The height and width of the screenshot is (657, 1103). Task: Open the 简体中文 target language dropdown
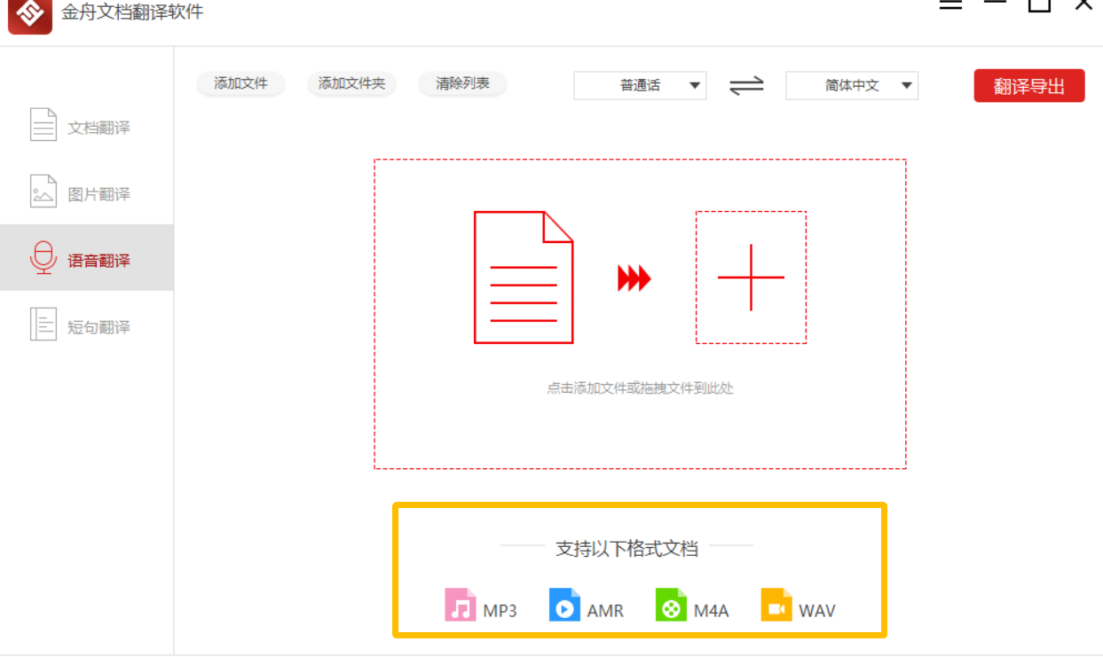coord(850,84)
